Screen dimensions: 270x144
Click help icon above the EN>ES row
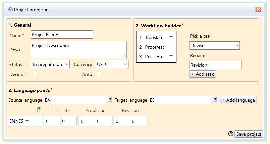39,110
